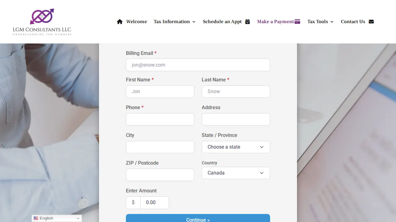
Task: Focus the Last Name field
Action: coord(236,92)
